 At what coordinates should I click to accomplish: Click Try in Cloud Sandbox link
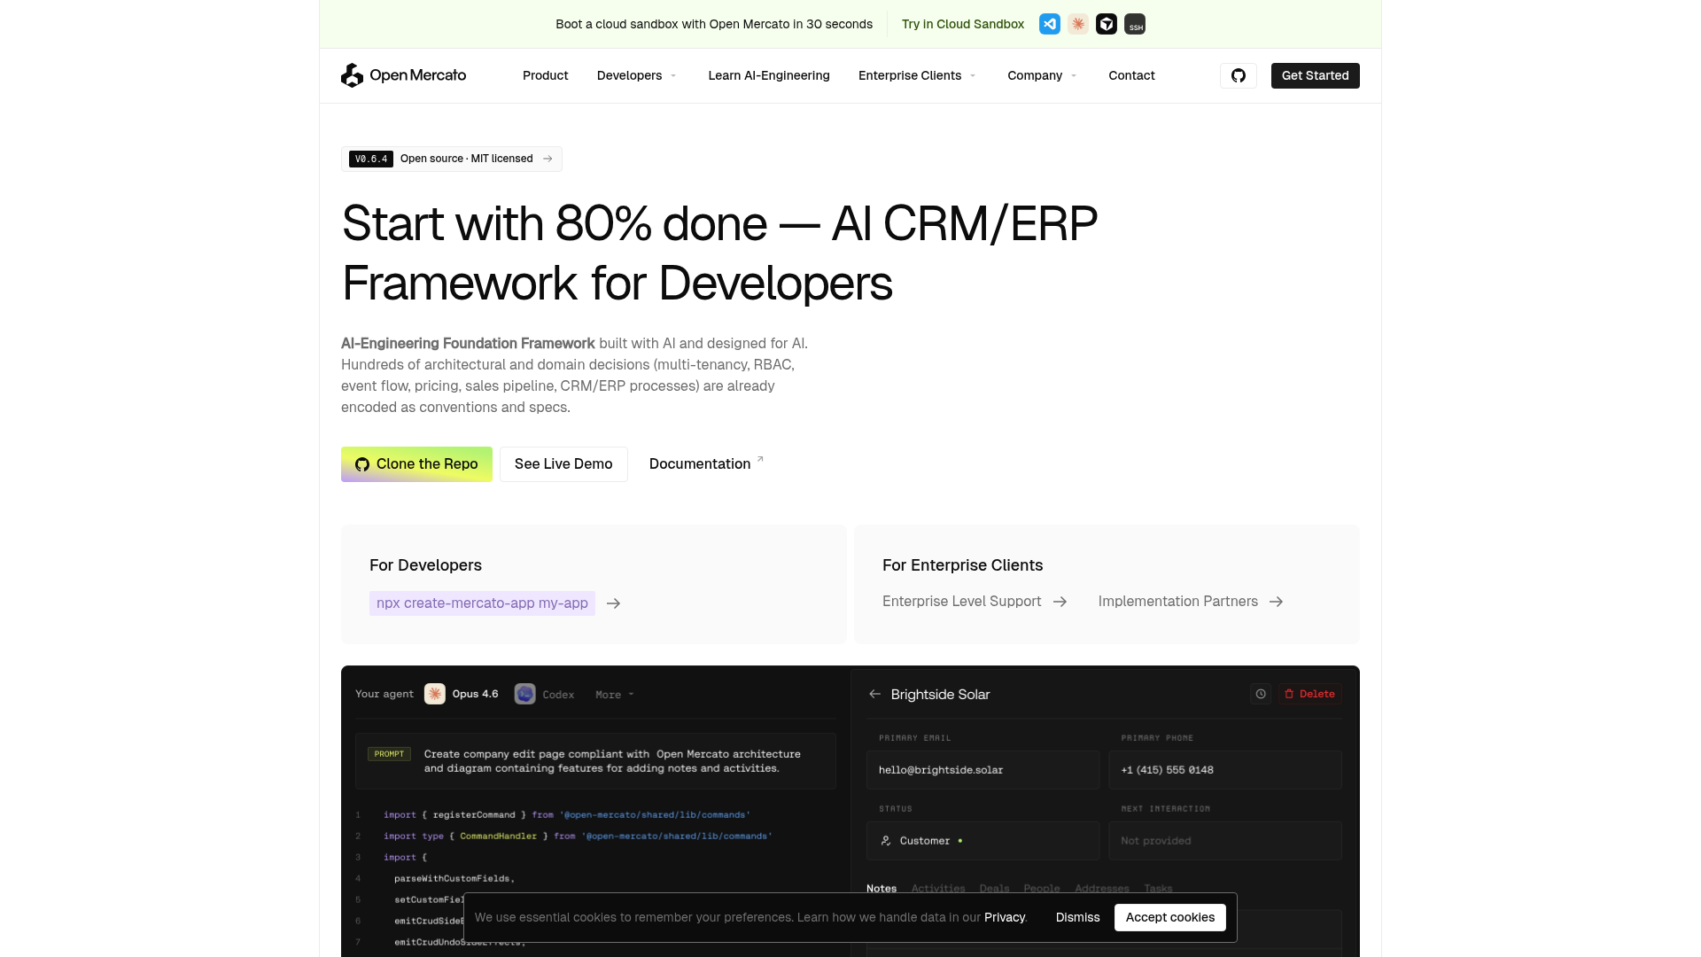click(963, 24)
